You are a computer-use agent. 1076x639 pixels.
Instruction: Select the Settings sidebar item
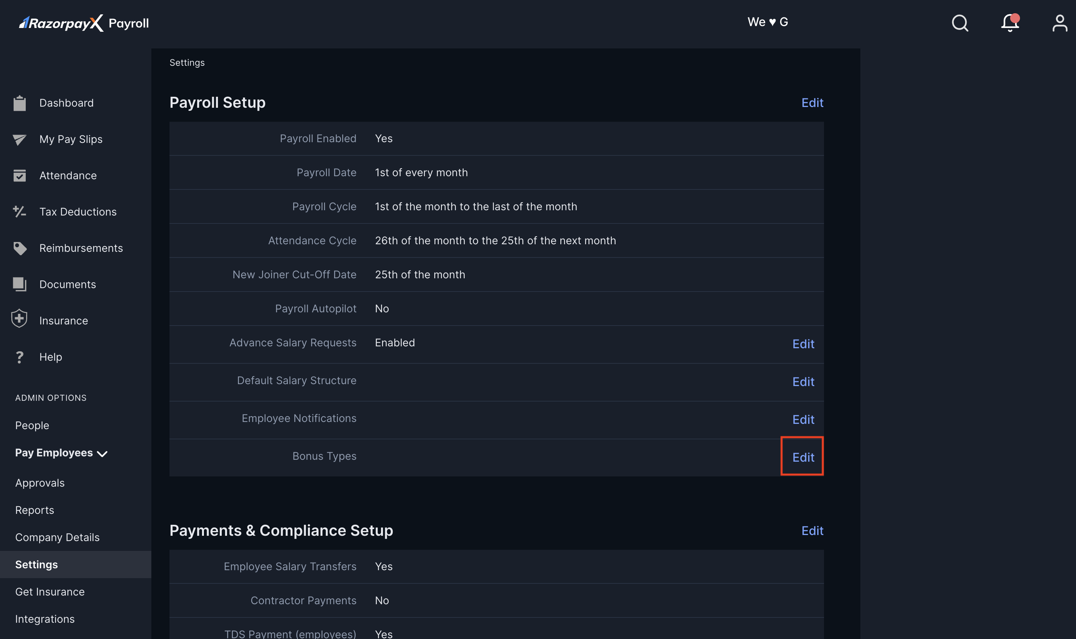tap(75, 565)
